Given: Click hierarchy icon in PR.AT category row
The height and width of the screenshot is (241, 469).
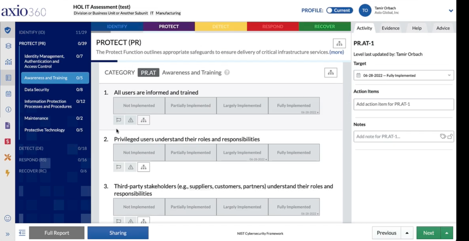Looking at the screenshot, I should (x=331, y=73).
